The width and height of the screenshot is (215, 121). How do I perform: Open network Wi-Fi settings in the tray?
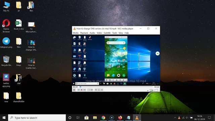183,118
